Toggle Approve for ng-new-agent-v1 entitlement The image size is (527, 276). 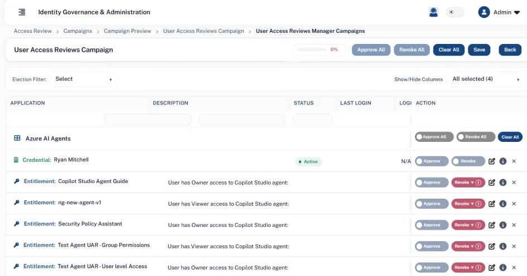tap(432, 204)
